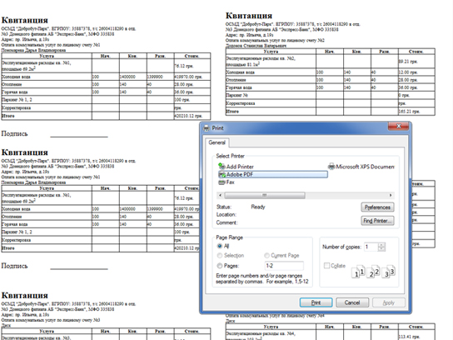Close the Print dialog
Screen dimensions: 453x340
click(398, 126)
